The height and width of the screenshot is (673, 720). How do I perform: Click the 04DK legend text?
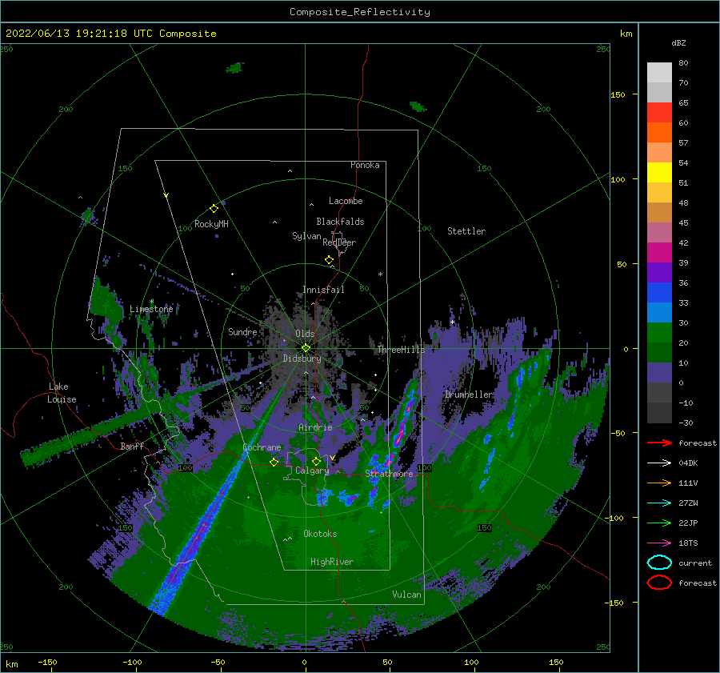(x=688, y=463)
